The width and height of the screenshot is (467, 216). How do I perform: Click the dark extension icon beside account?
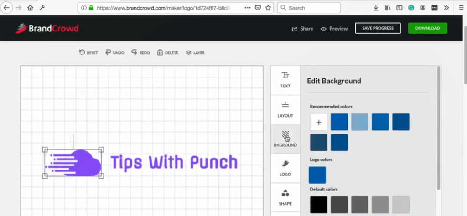click(x=435, y=8)
